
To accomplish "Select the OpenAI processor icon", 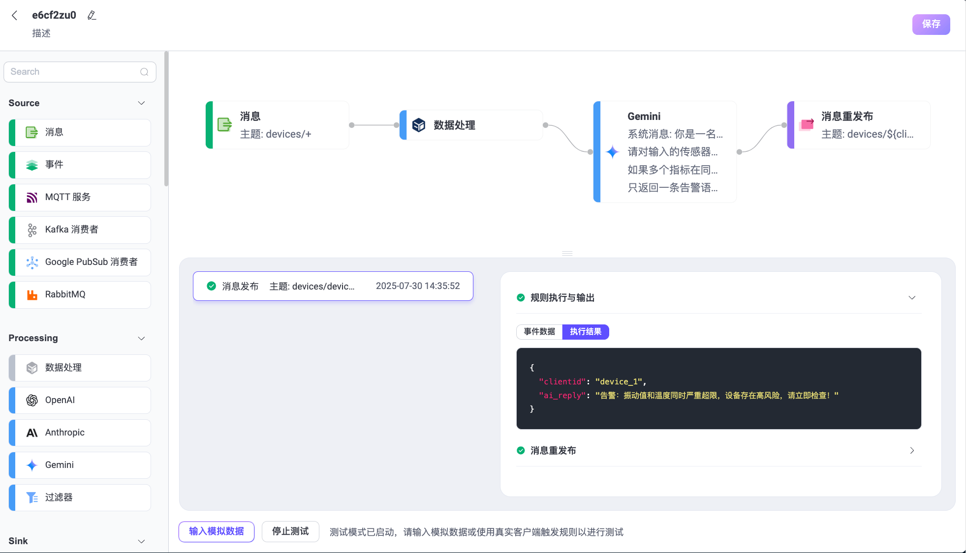I will point(31,400).
